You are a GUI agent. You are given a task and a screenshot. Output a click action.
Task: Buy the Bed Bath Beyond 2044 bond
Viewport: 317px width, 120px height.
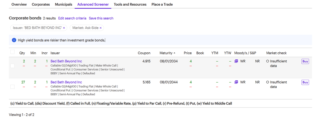coord(305,82)
